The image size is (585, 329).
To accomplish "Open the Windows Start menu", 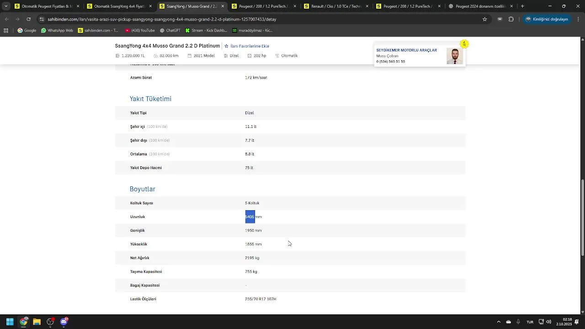I will (10, 322).
